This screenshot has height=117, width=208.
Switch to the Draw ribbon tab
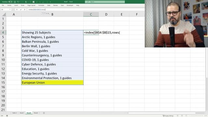[22, 6]
